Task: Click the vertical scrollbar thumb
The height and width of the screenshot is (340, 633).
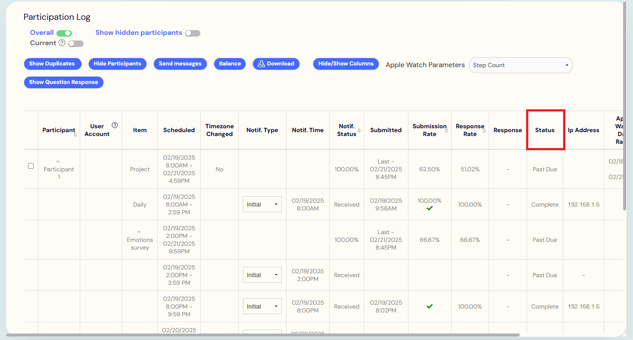Action: [625, 105]
